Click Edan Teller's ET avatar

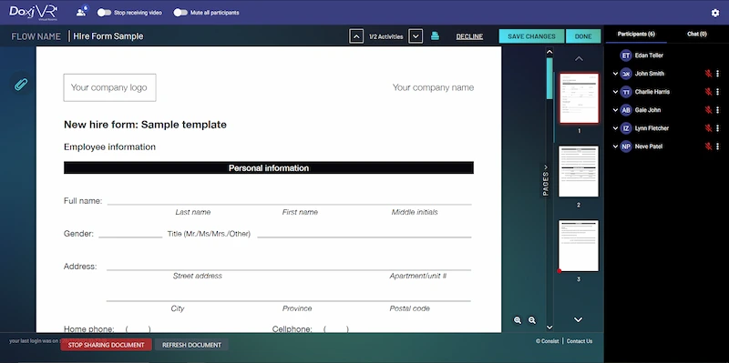point(626,55)
